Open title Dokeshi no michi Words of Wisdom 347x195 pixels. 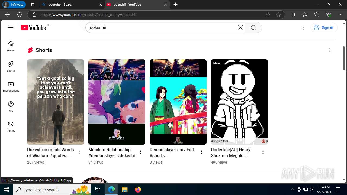(50, 152)
